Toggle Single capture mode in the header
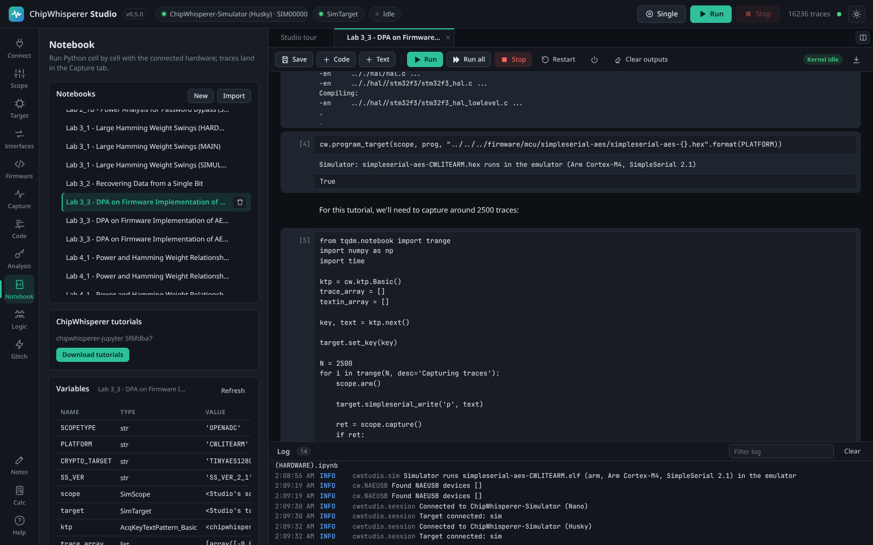873x545 pixels. [x=661, y=14]
